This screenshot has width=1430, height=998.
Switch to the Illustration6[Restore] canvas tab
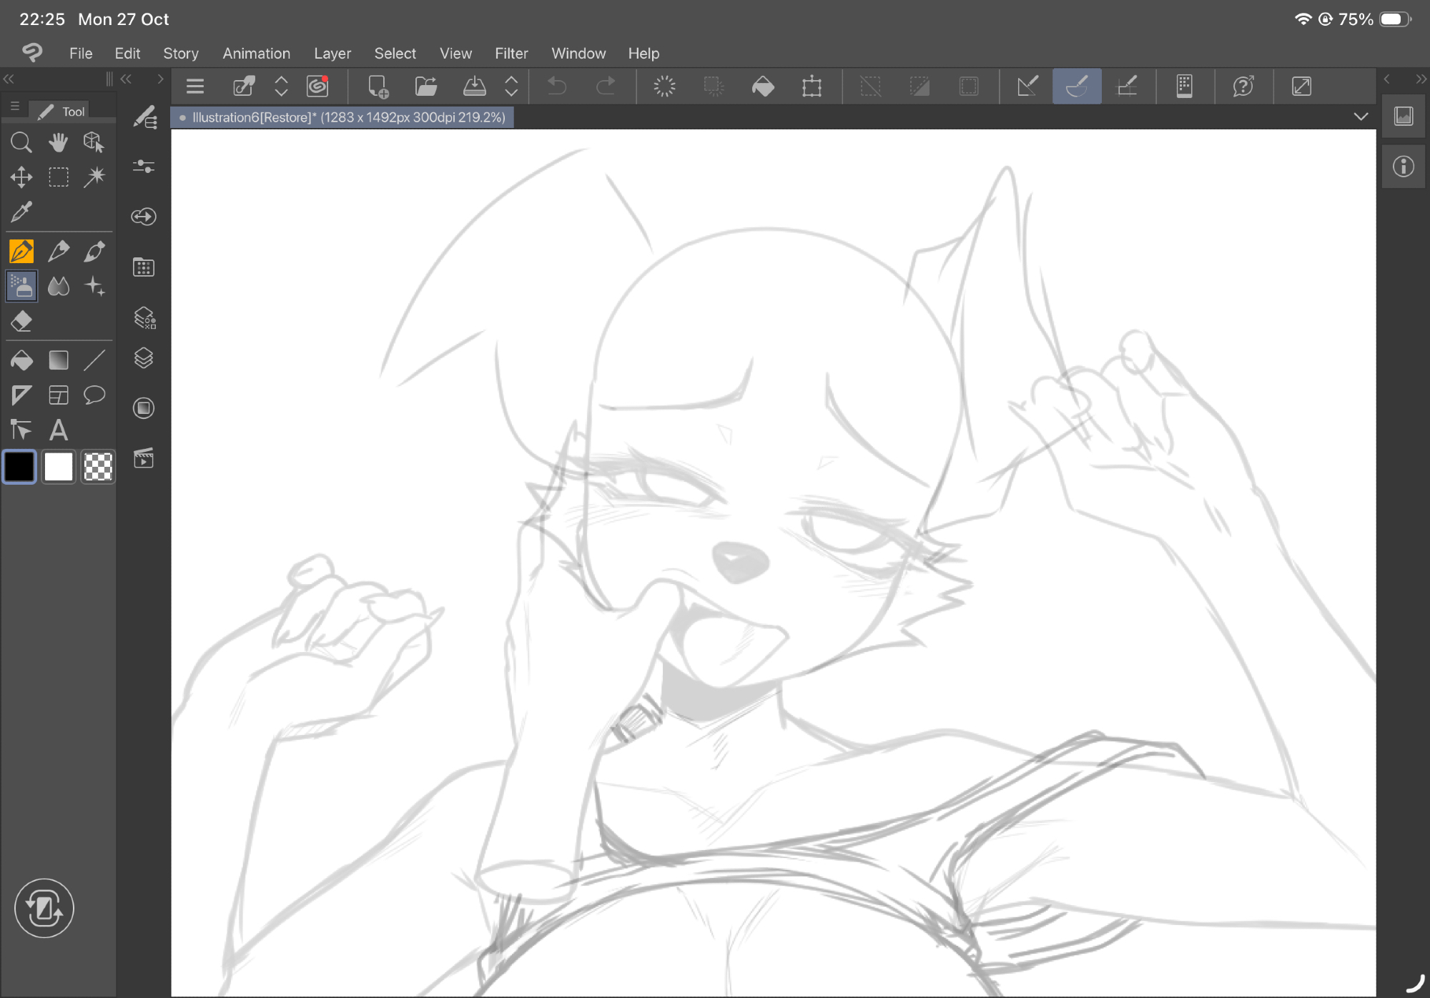(343, 117)
